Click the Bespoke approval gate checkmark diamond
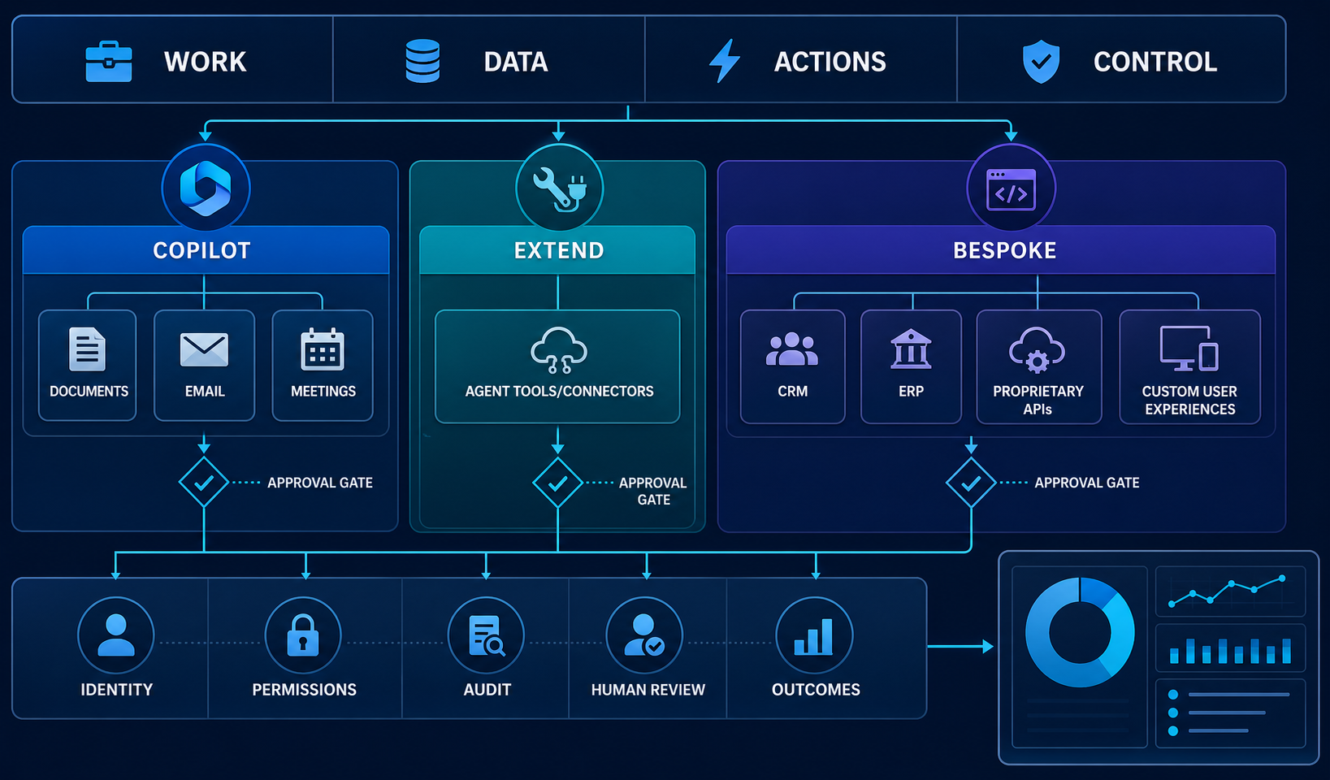 [x=971, y=483]
